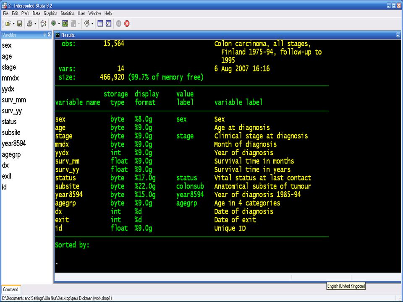Screen dimensions: 403x302
Task: Select variable dx in Variables list
Action: click(x=5, y=165)
